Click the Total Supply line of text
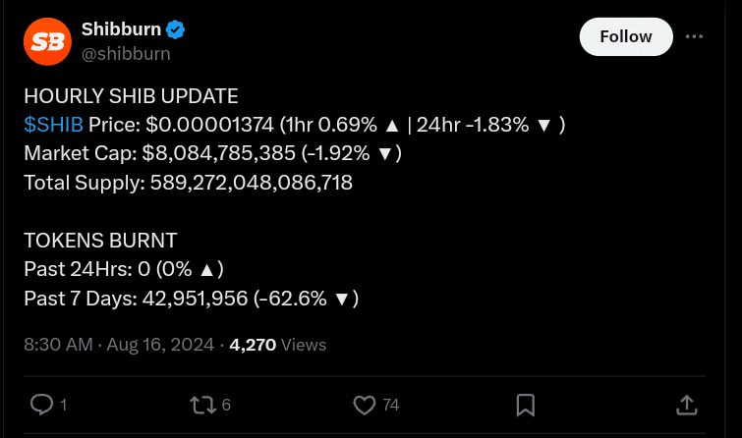The height and width of the screenshot is (438, 742). (x=188, y=182)
